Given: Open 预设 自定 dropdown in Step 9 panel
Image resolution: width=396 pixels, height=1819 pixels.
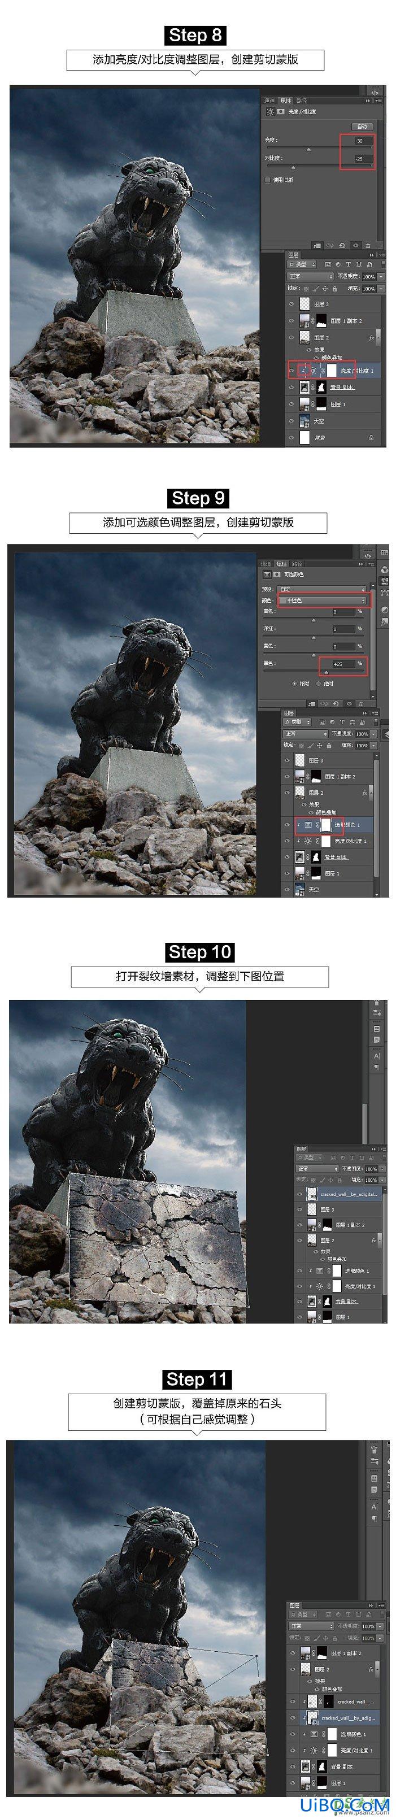Looking at the screenshot, I should pos(322,590).
